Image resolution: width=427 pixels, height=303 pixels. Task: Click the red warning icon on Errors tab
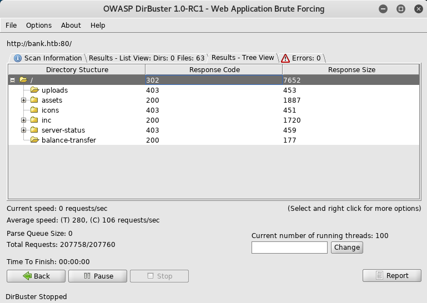pyautogui.click(x=285, y=58)
